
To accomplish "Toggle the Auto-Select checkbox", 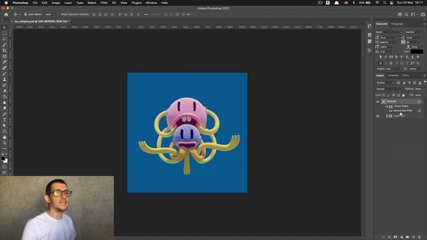I will 25,15.
